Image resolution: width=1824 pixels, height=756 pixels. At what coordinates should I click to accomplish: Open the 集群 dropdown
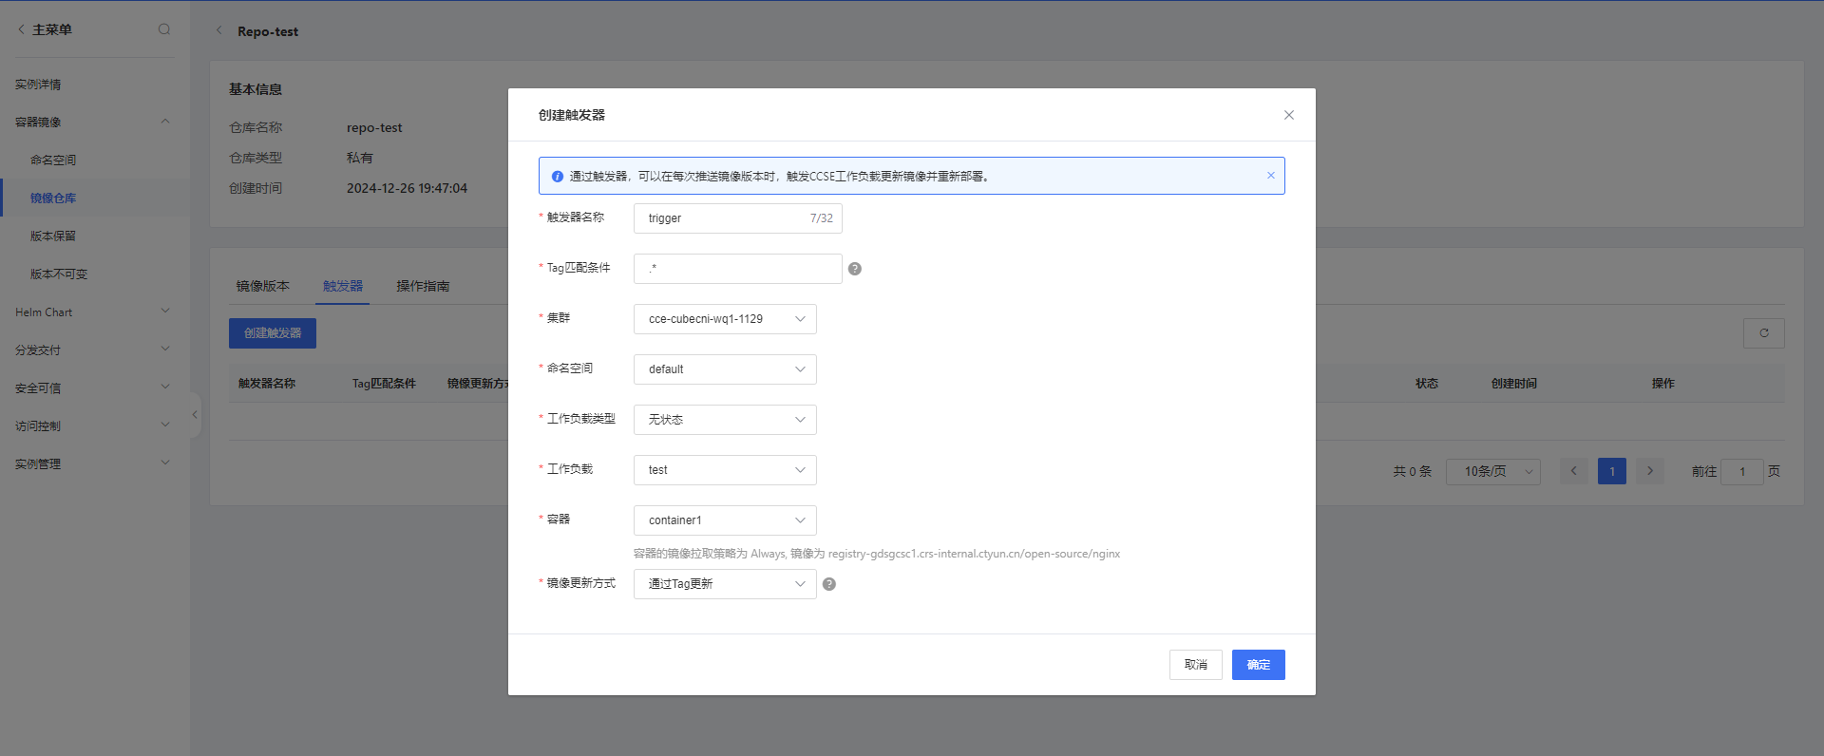[x=725, y=319]
